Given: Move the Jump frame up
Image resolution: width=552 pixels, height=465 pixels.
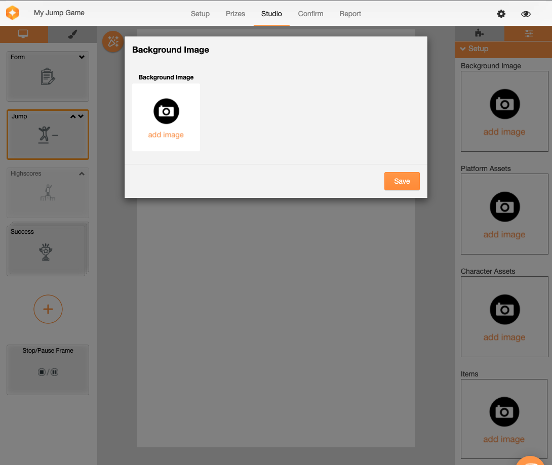Looking at the screenshot, I should tap(73, 116).
